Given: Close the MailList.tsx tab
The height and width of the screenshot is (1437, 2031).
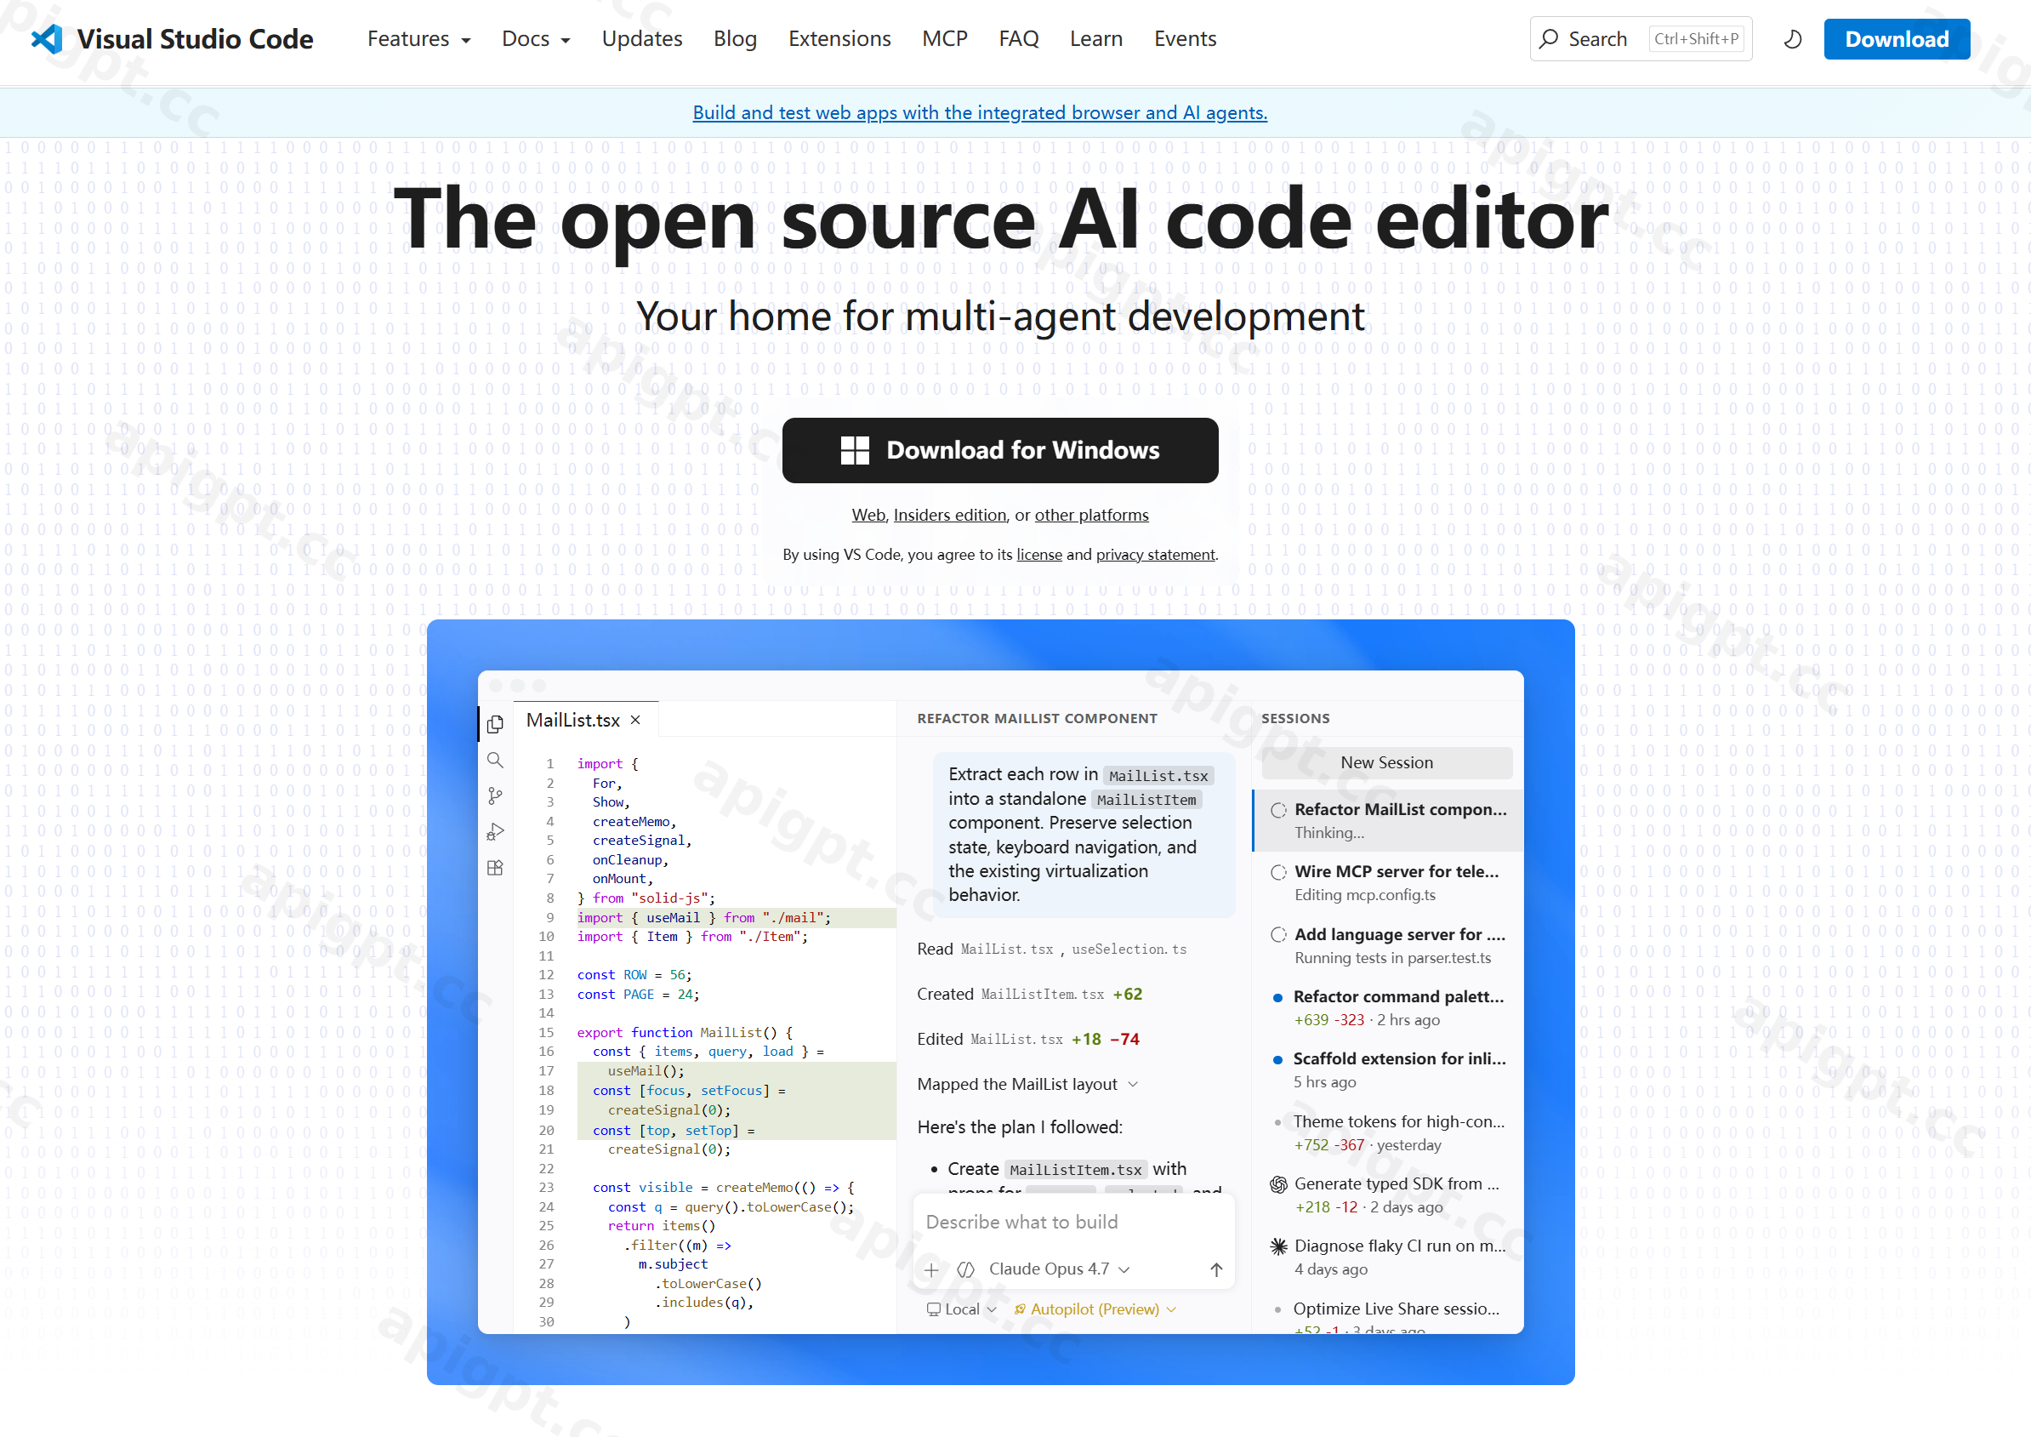Looking at the screenshot, I should [x=635, y=721].
